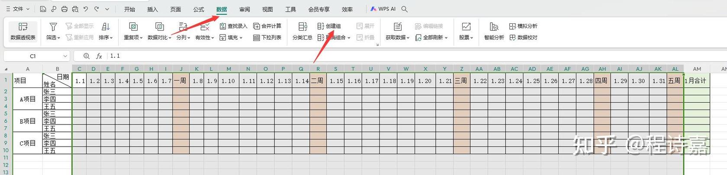Click the Undo arrow icon
The width and height of the screenshot is (727, 175).
coord(86,9)
